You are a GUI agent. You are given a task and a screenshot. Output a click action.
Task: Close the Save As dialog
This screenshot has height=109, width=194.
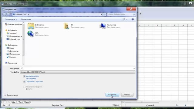pyautogui.click(x=131, y=9)
